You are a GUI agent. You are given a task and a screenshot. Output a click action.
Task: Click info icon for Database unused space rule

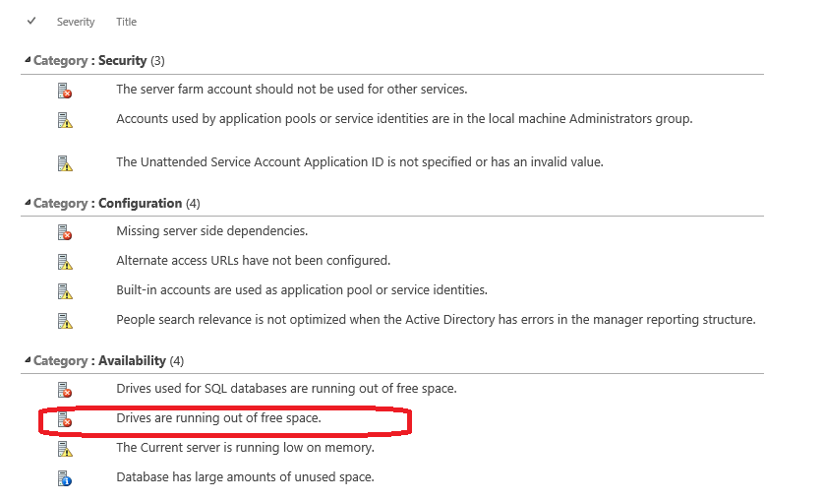[x=64, y=478]
